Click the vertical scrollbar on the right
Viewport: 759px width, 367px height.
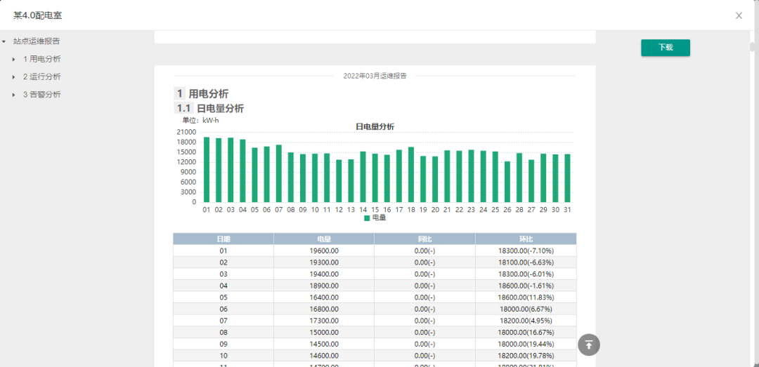[x=753, y=48]
